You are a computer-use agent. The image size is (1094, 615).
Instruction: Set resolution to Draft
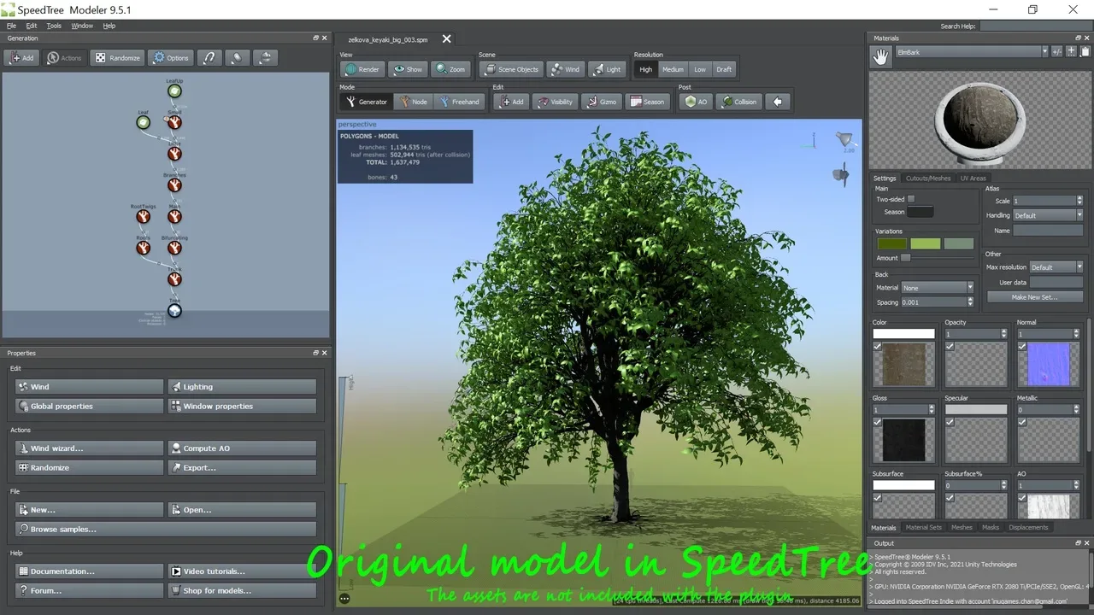(724, 69)
